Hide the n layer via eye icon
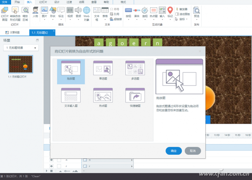This screenshot has height=180, width=252. tap(52, 160)
